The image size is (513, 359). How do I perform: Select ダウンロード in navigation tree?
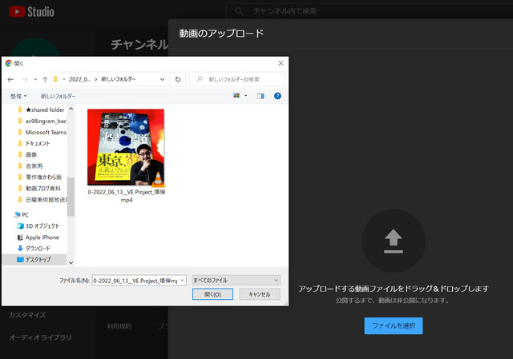(34, 249)
